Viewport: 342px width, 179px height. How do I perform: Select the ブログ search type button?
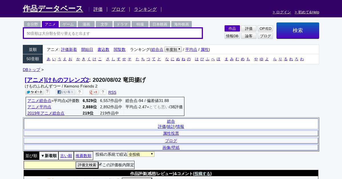(265, 36)
